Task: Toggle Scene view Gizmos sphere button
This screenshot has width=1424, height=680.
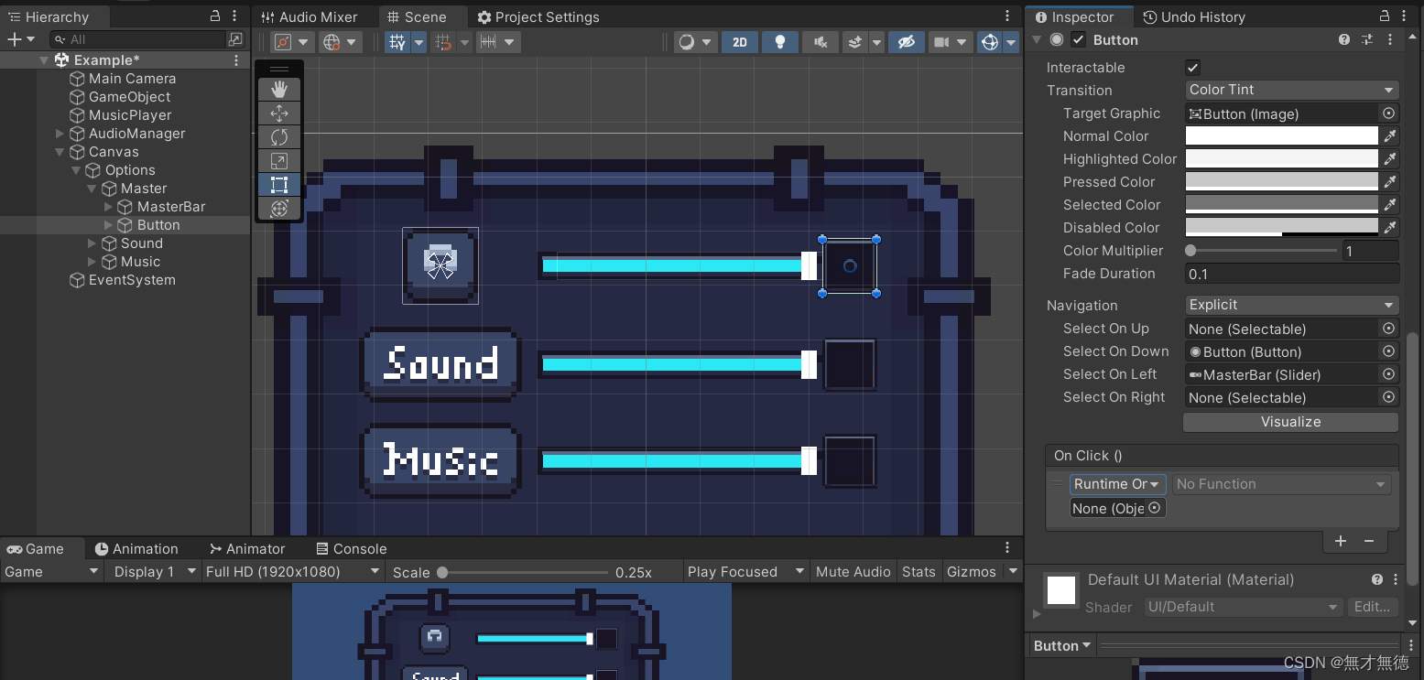Action: pos(990,42)
